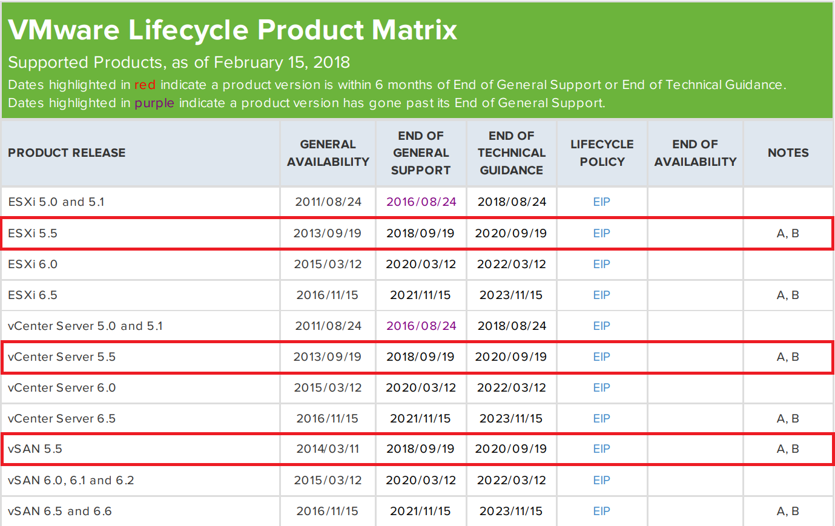
Task: Select the END OF GENERAL SUPPORT header
Action: point(420,153)
